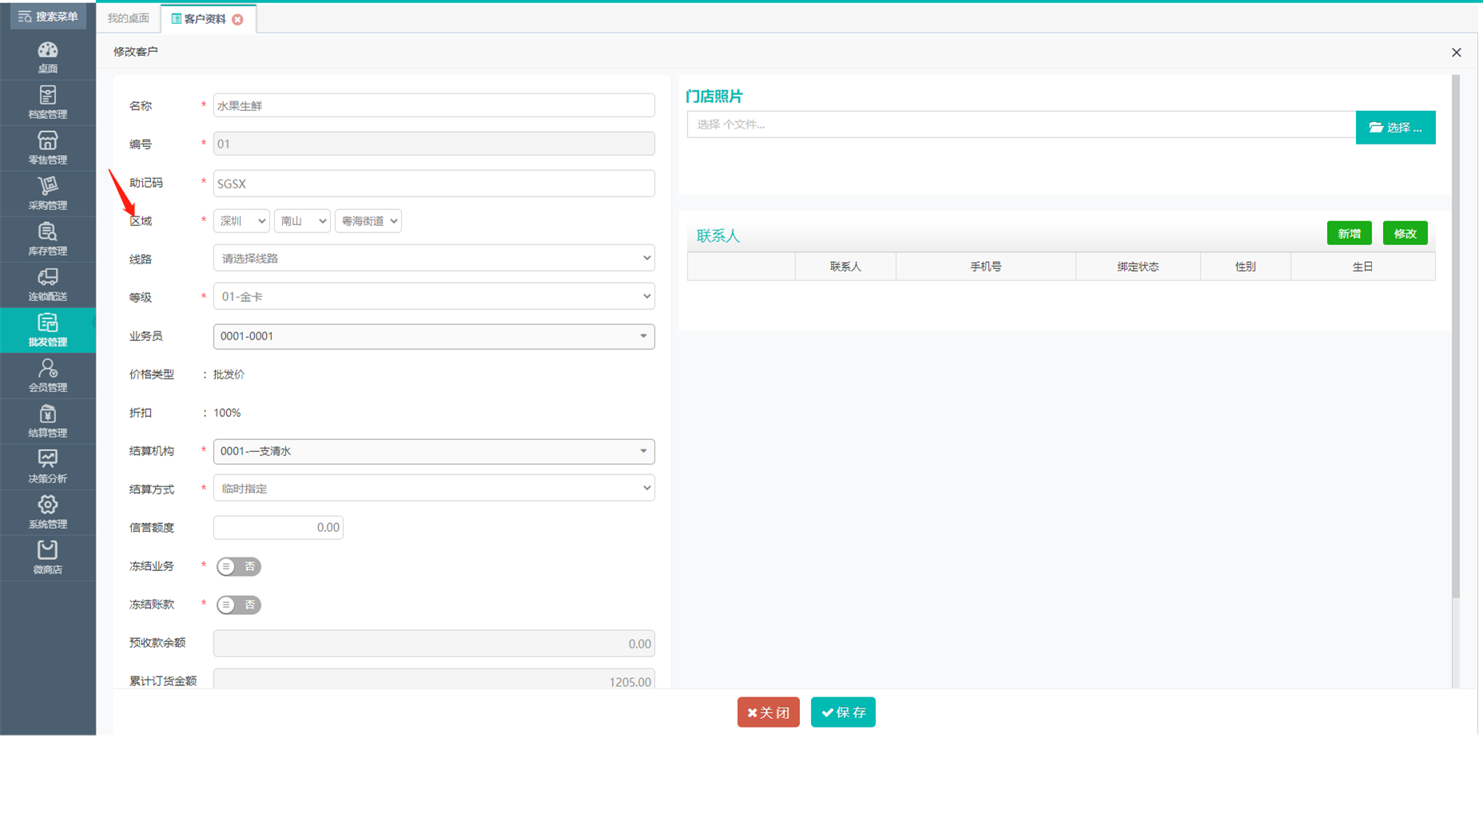Switch to the 我的桌面 tab
The width and height of the screenshot is (1483, 837).
click(x=128, y=18)
